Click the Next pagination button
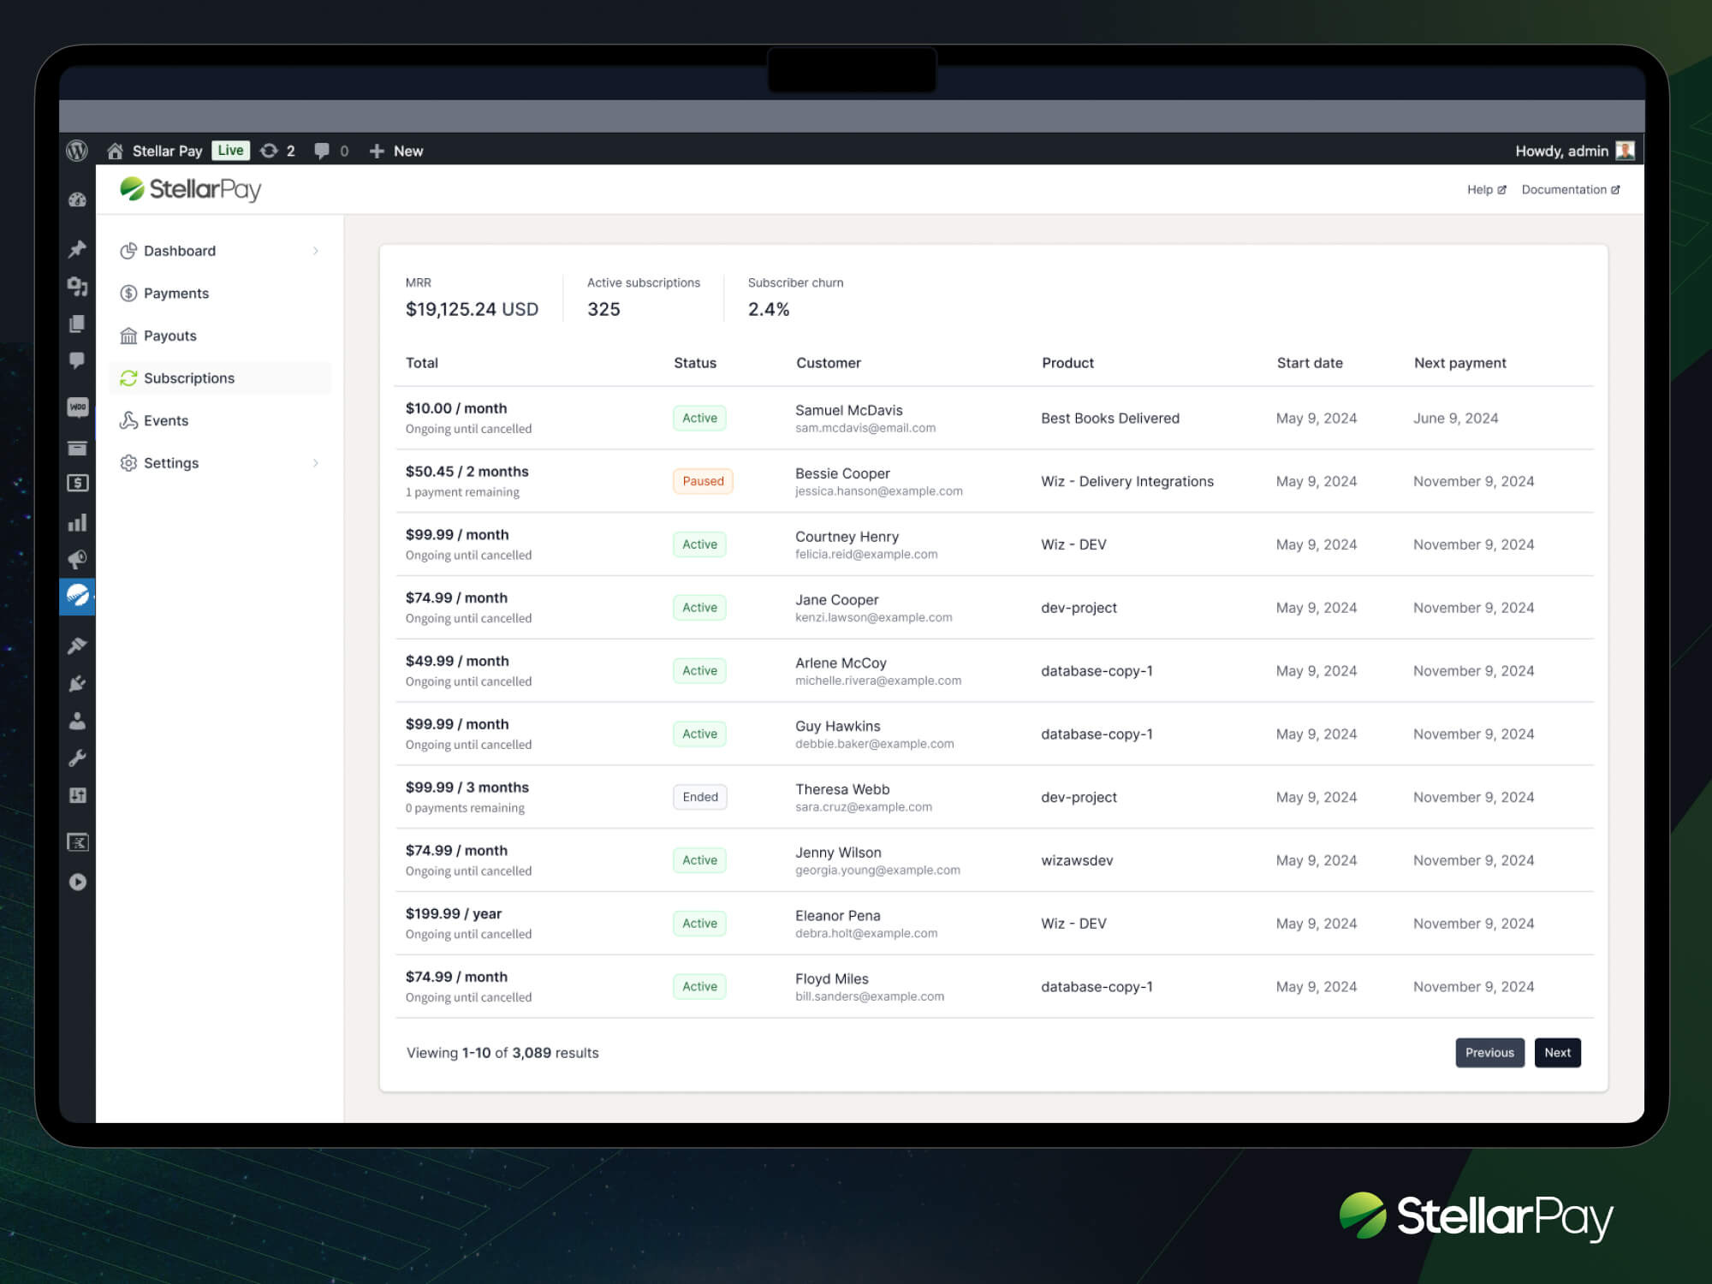The image size is (1712, 1284). (x=1557, y=1053)
